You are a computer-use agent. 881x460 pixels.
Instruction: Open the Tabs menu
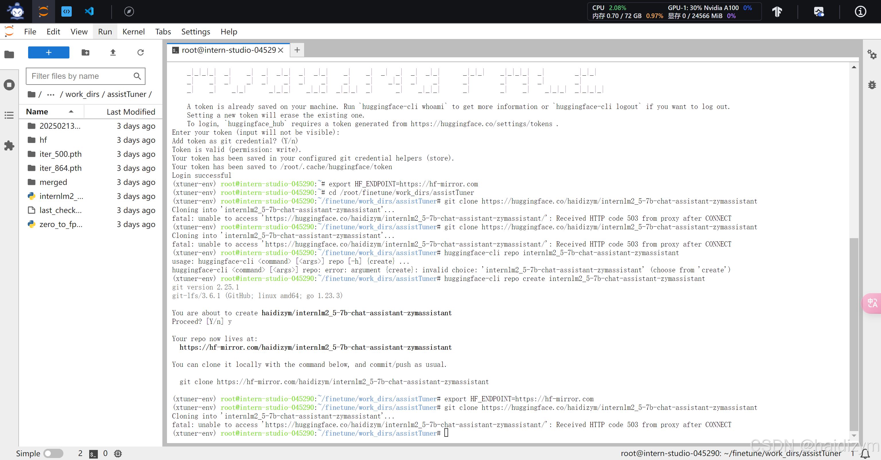pos(163,32)
